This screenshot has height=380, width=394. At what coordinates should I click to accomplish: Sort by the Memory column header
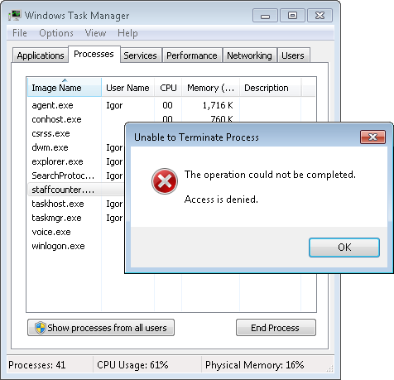pos(210,88)
